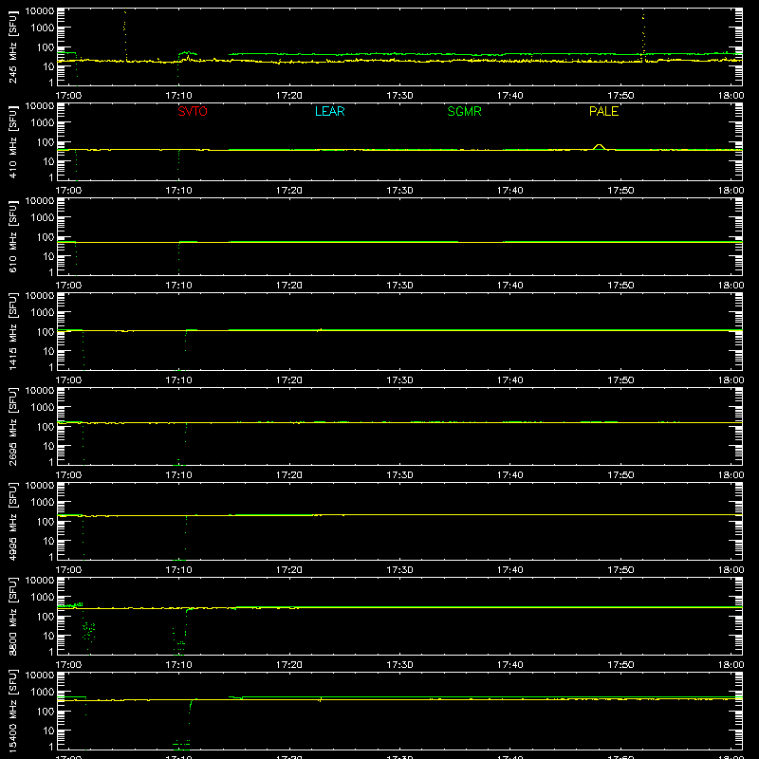The width and height of the screenshot is (759, 759).
Task: Click the yellow bump near 17:48 in 410 MHz plot
Action: 600,147
